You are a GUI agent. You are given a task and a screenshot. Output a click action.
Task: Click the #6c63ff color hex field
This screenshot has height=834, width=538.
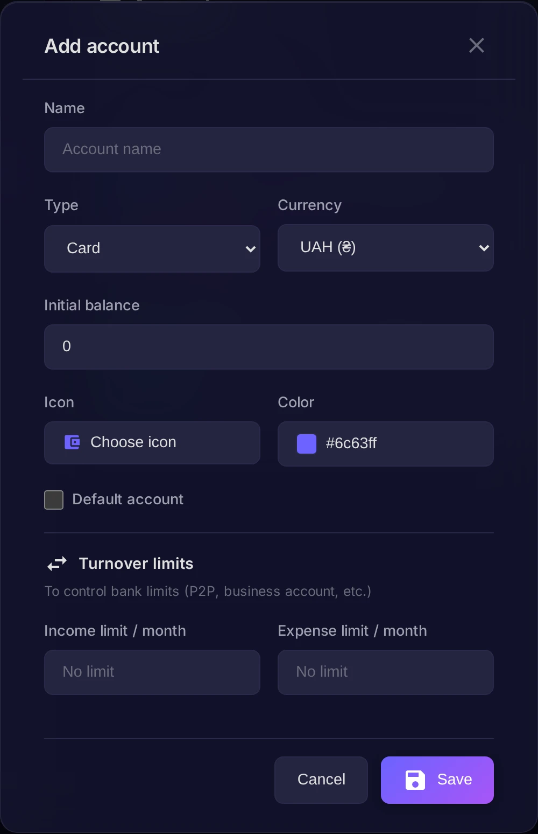pos(386,444)
